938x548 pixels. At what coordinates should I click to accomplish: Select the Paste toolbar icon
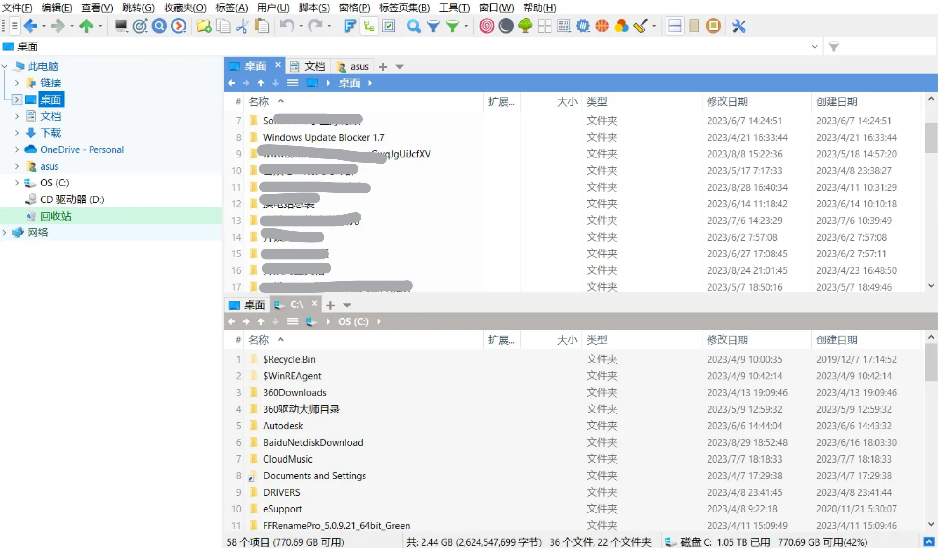(x=262, y=26)
